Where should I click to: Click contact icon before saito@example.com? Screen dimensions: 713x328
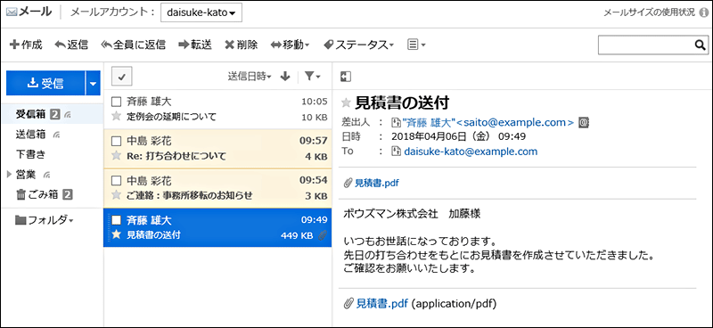coord(395,122)
